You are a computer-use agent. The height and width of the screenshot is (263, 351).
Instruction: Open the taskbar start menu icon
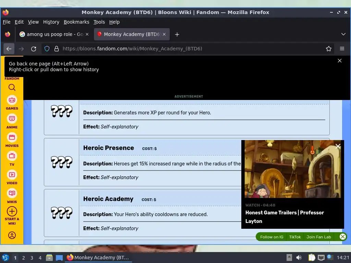tap(5, 258)
